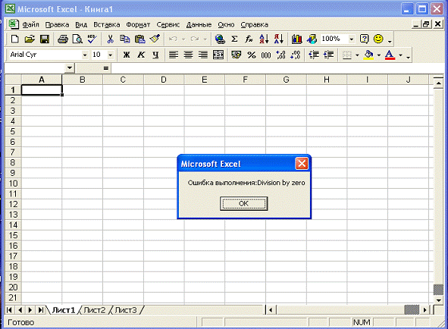Apply thousands separator 000 format
The height and width of the screenshot is (329, 448).
tap(266, 55)
